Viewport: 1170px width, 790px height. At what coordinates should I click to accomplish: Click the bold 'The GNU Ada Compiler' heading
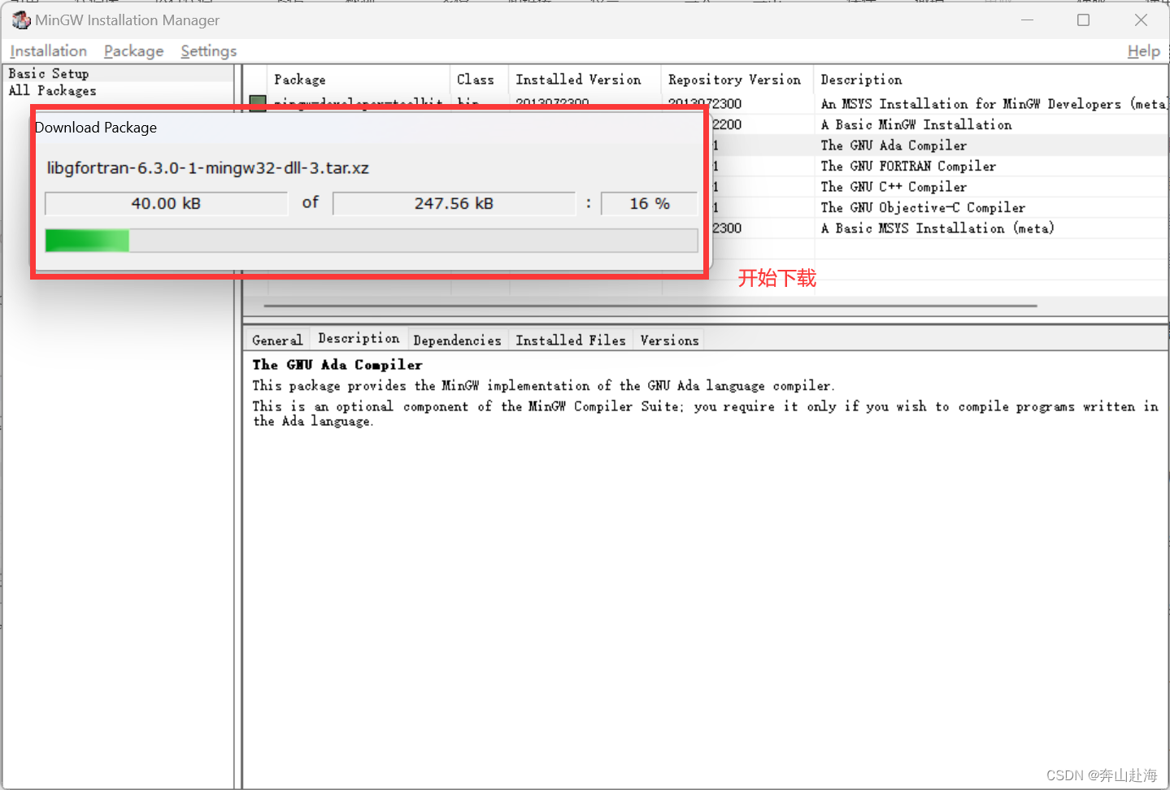[337, 365]
